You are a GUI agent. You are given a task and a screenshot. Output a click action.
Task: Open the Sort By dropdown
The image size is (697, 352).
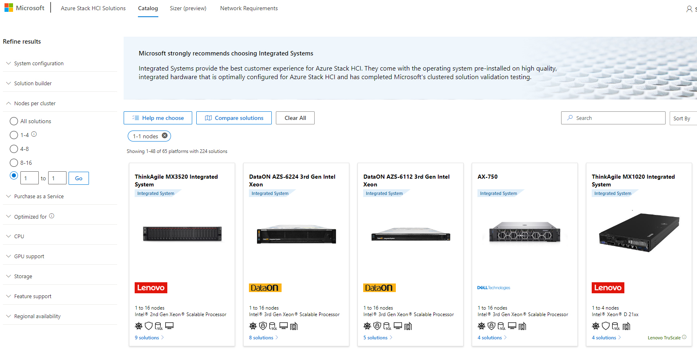683,118
